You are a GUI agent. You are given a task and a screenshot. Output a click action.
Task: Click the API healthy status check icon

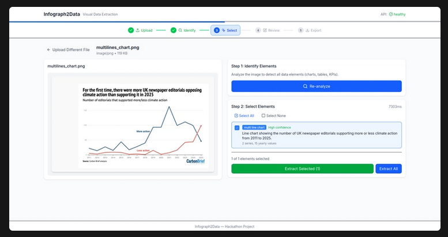pos(391,14)
